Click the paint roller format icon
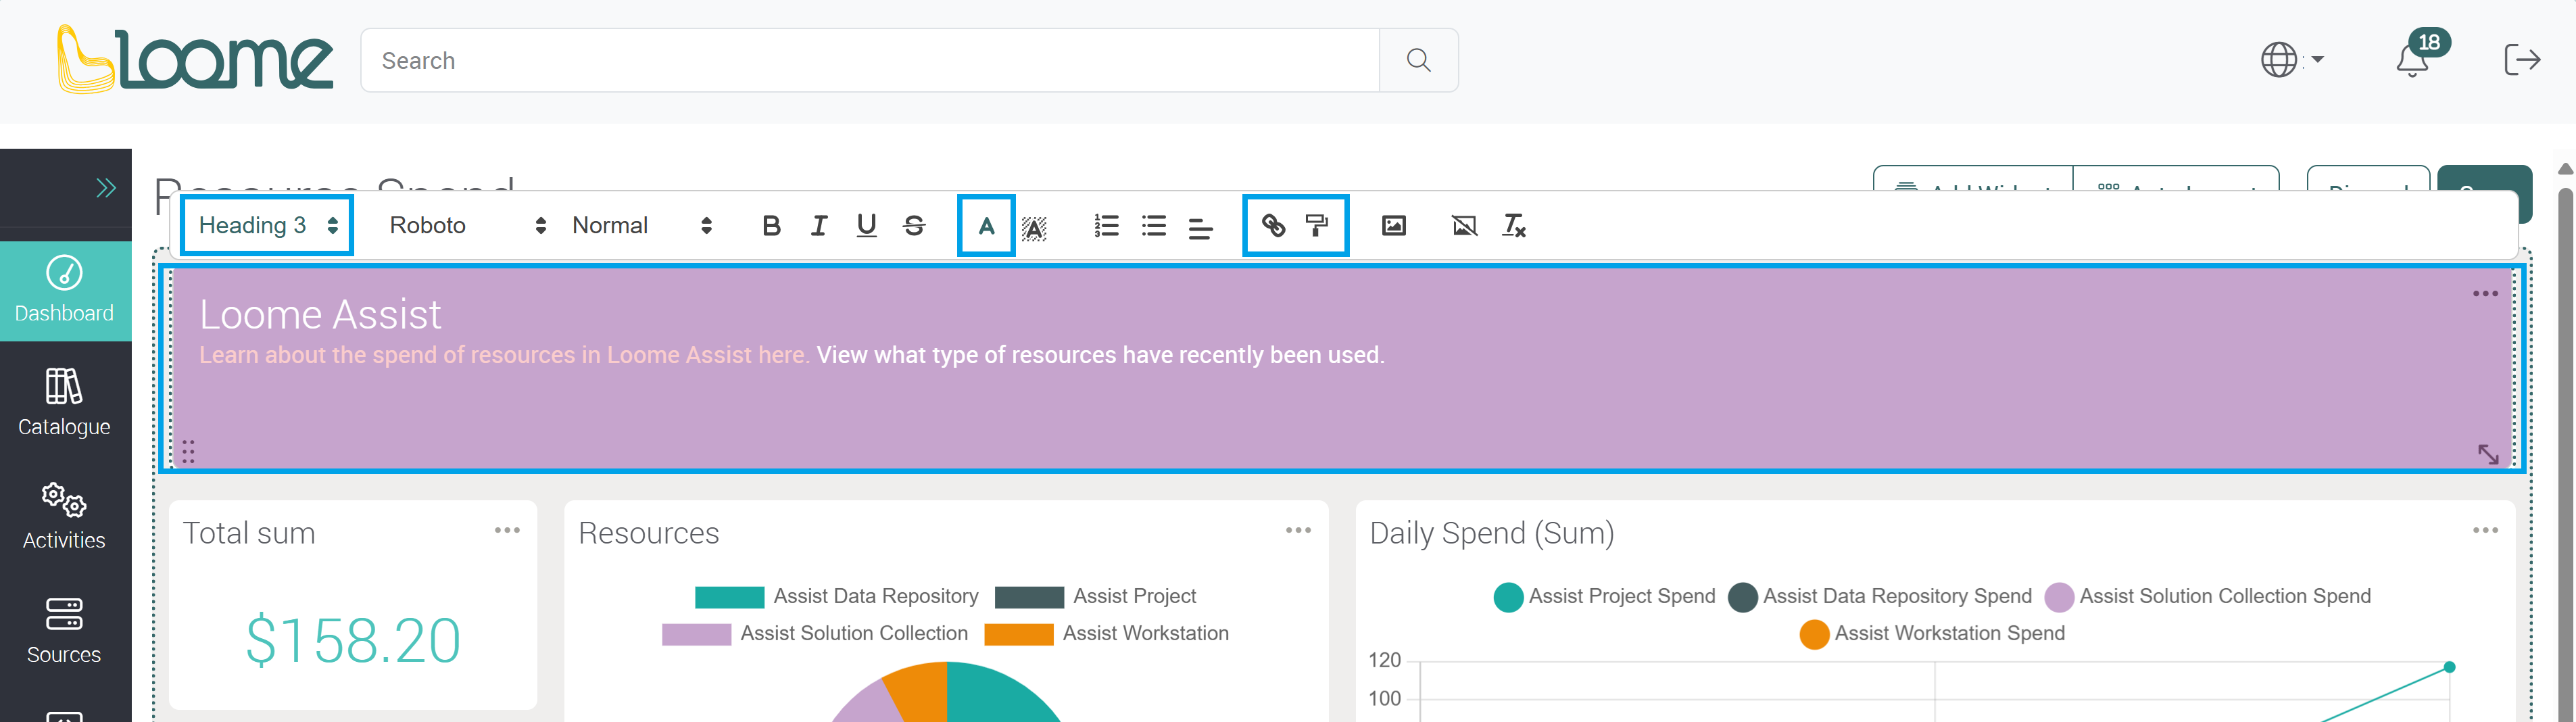This screenshot has height=722, width=2576. [1317, 226]
